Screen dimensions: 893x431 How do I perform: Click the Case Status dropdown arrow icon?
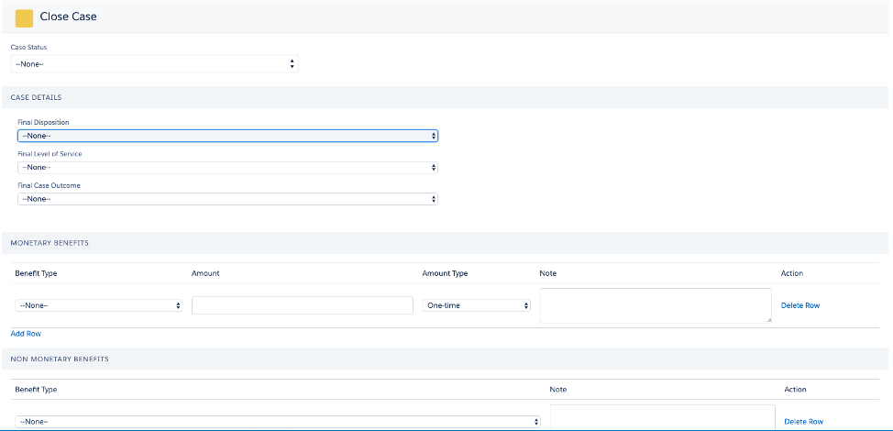pyautogui.click(x=292, y=64)
